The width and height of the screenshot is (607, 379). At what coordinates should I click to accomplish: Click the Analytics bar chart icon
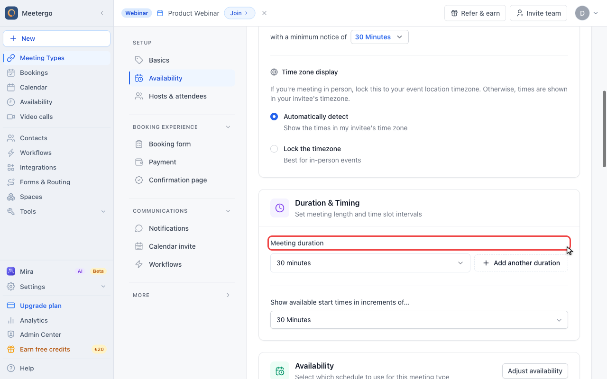[11, 320]
